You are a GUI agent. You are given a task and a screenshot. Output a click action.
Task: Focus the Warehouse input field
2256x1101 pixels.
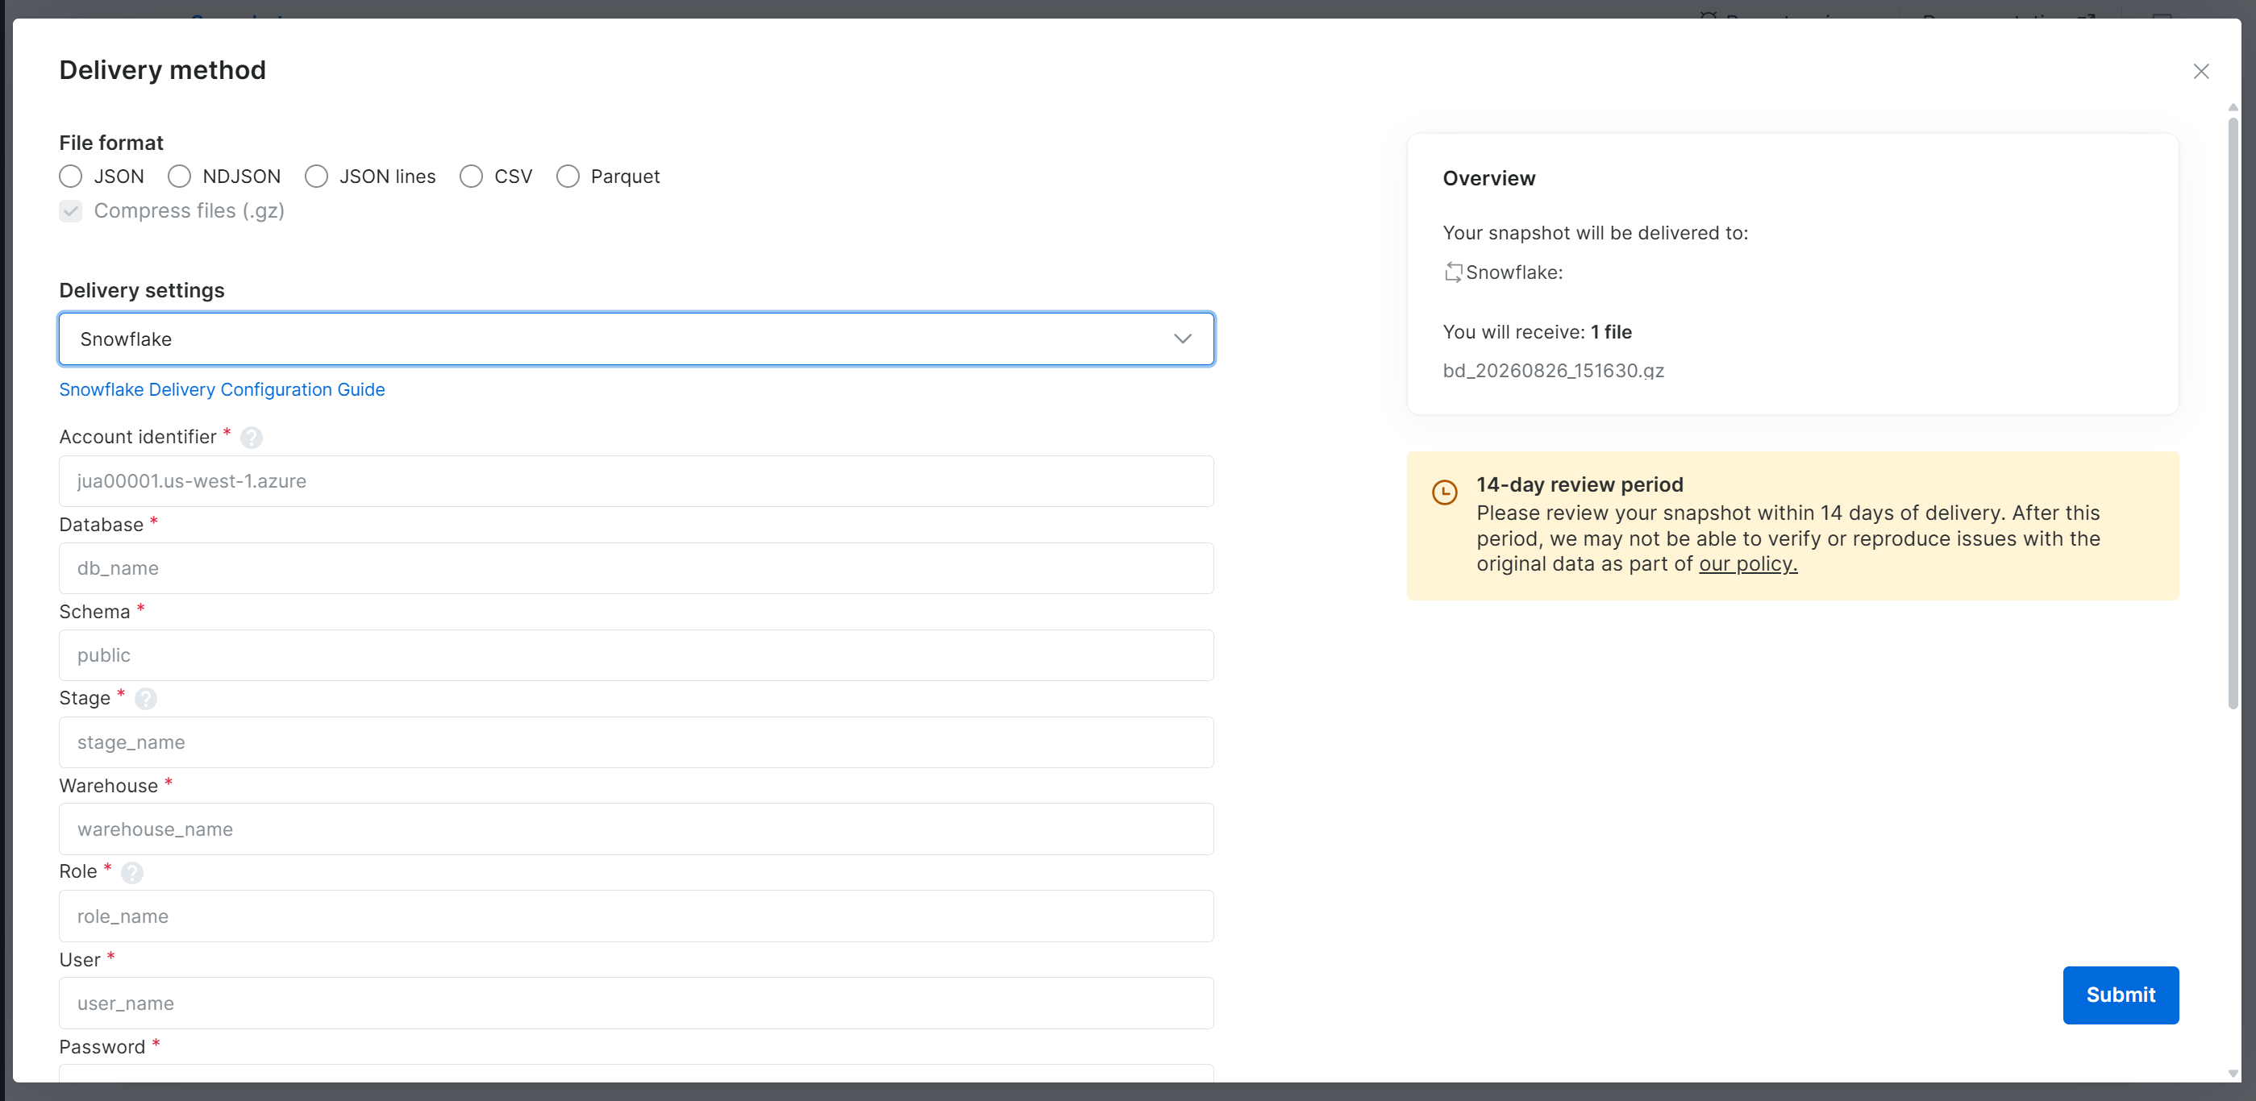click(636, 829)
